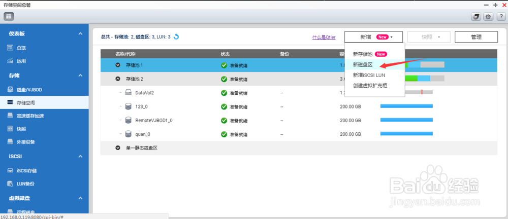This screenshot has height=219, width=508.
Task: Click the RemoteVJBOD1_0 usage bar
Action: click(x=406, y=120)
